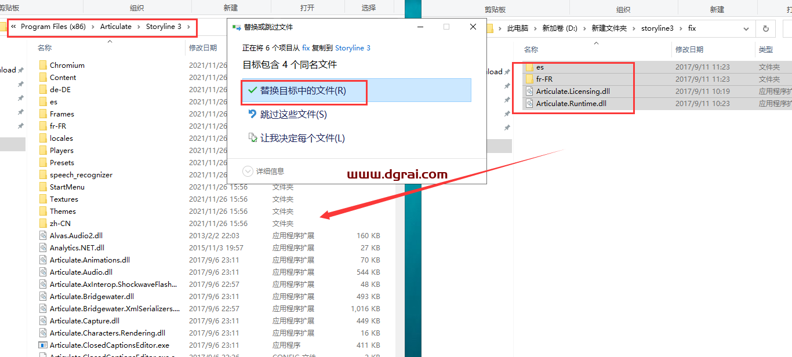
Task: Open the address bar history dropdown
Action: 747,27
